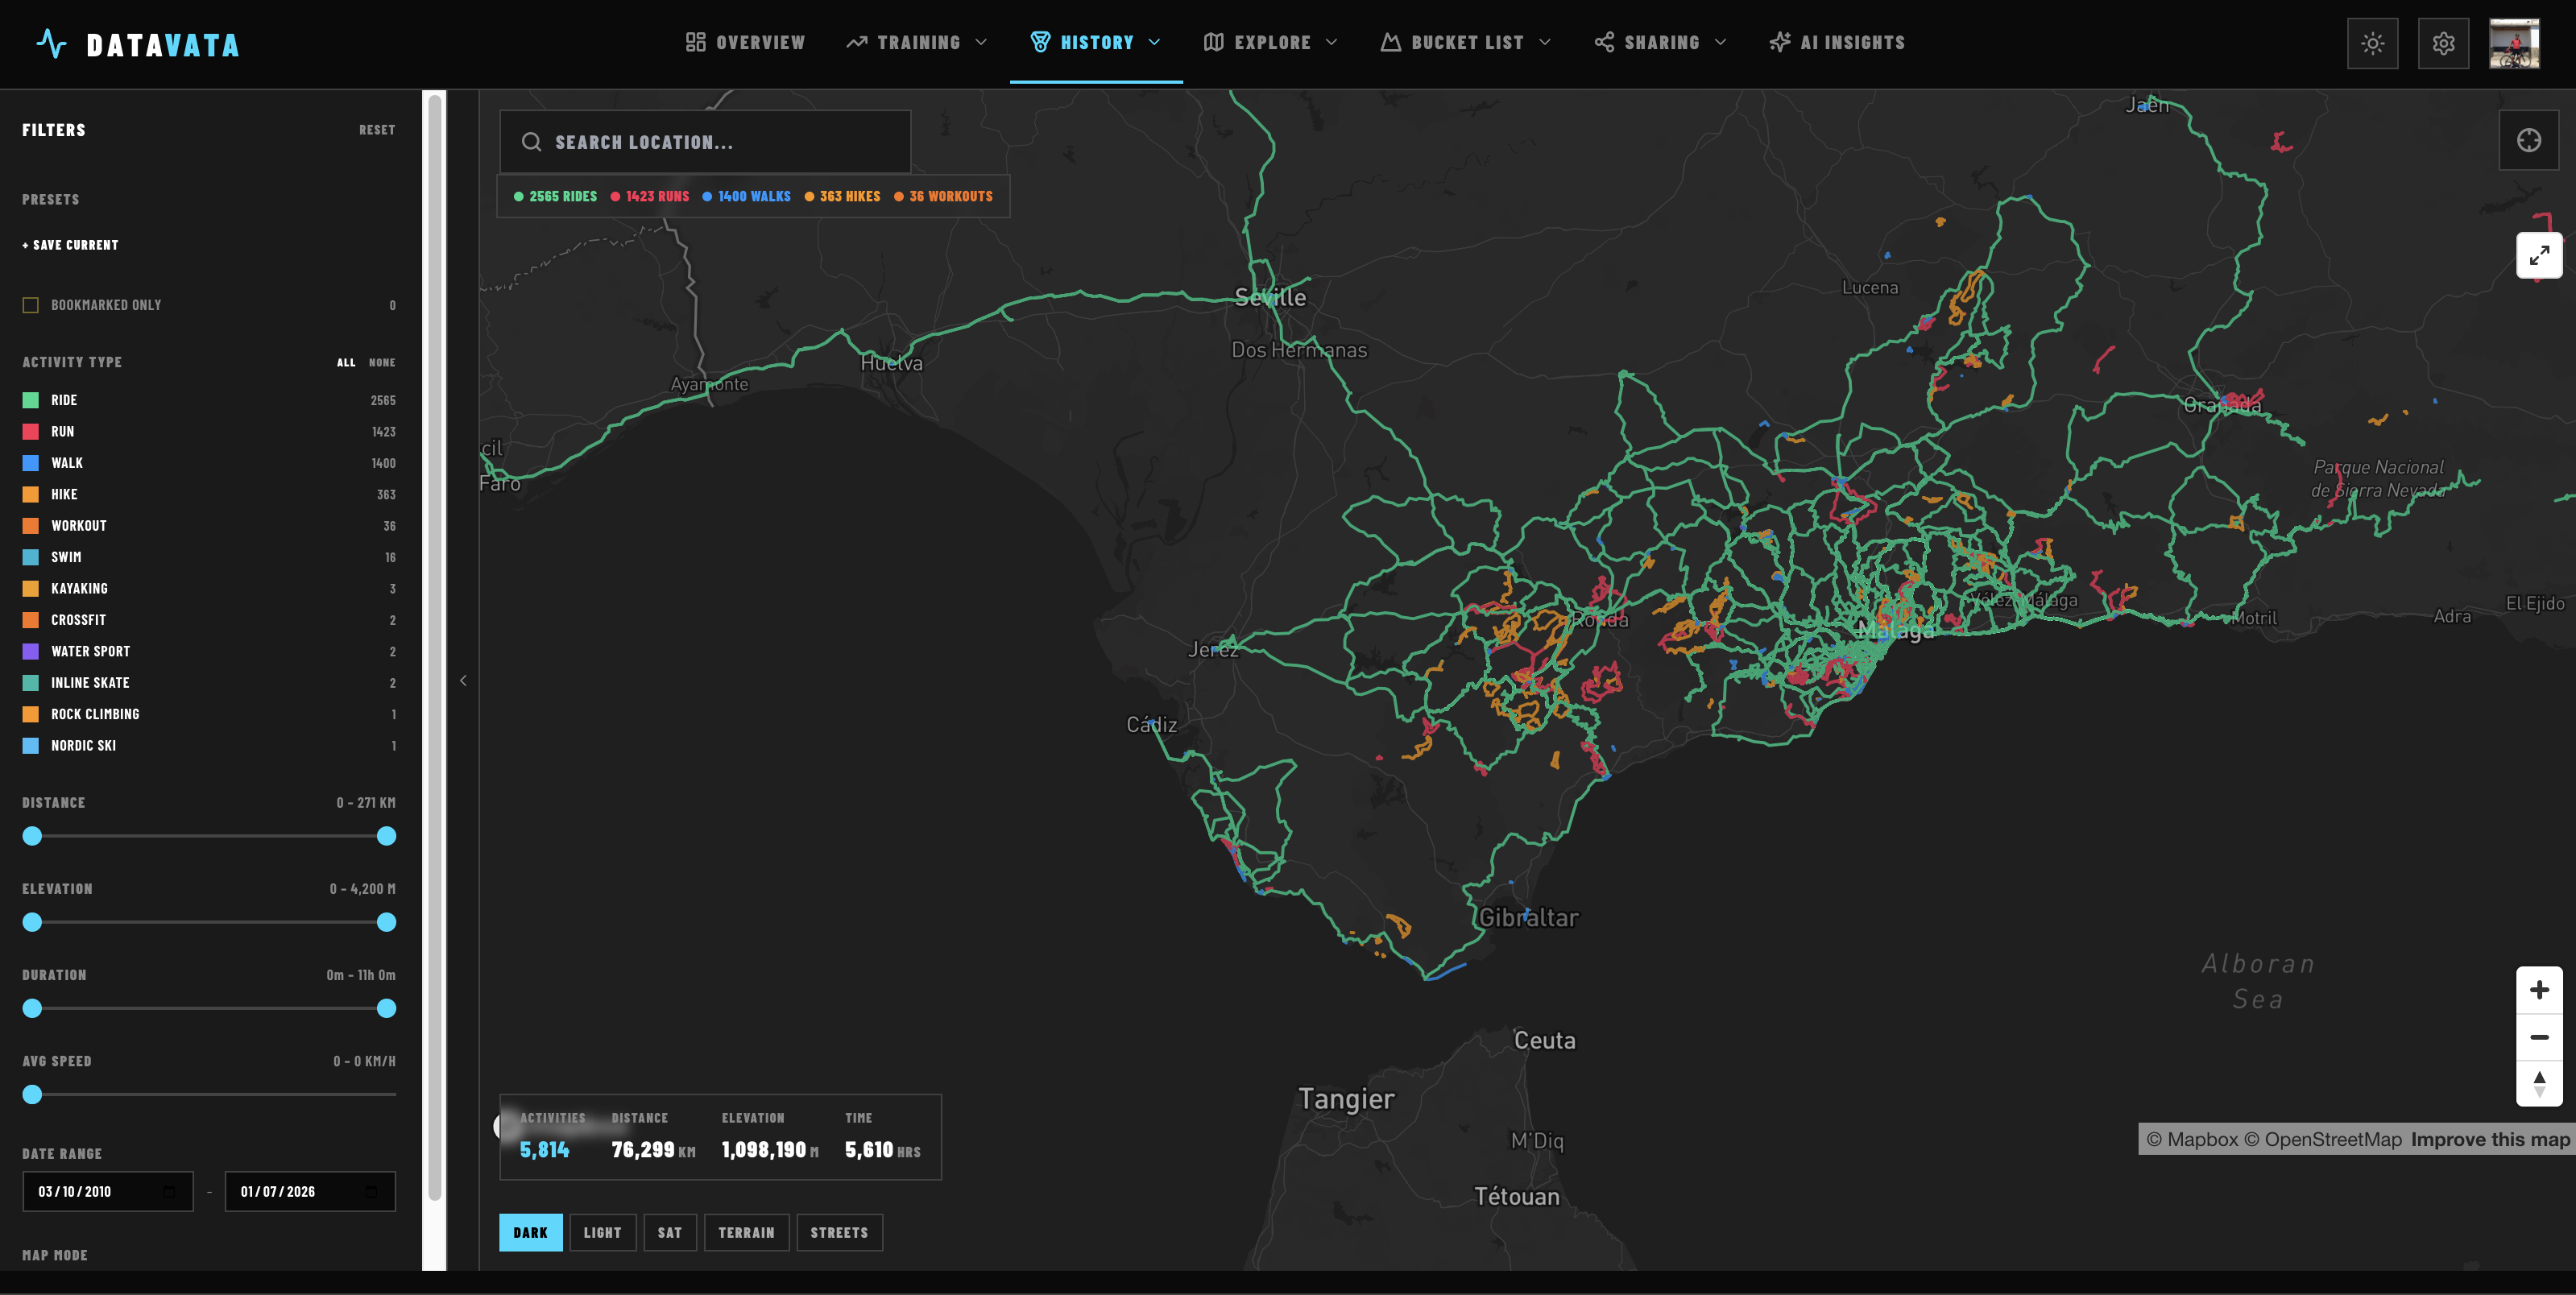The width and height of the screenshot is (2576, 1295).
Task: Click the AI Insights sparkle icon
Action: click(1780, 42)
